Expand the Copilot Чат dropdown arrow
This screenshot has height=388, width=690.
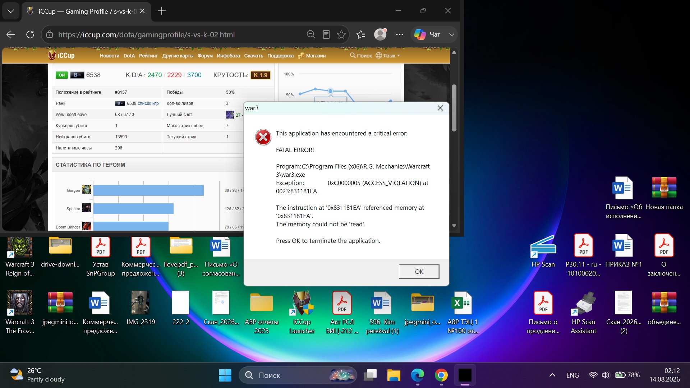[452, 34]
